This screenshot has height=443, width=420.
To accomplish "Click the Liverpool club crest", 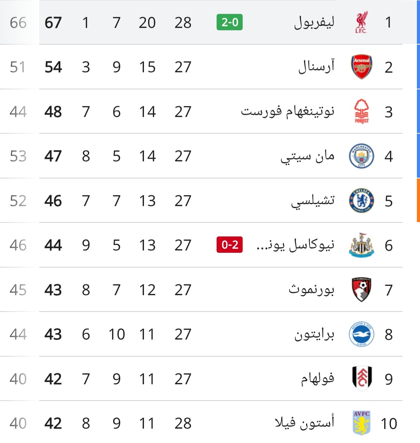I will pos(361,22).
